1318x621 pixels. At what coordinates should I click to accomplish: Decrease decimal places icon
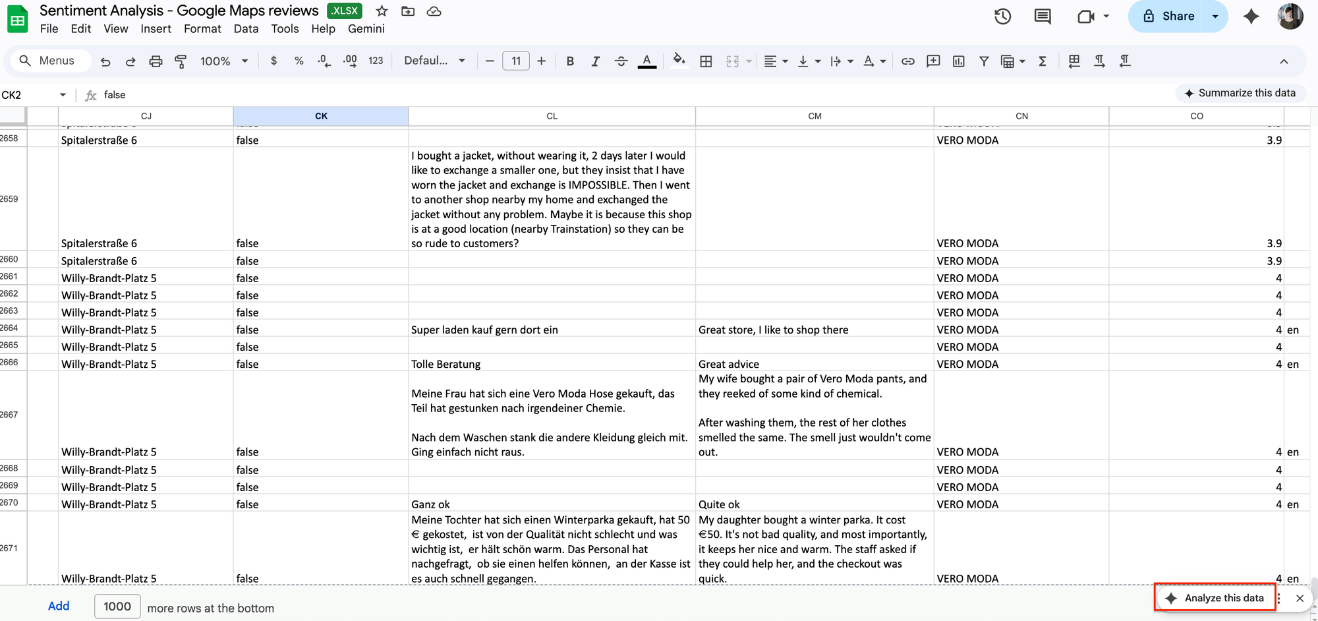point(324,61)
